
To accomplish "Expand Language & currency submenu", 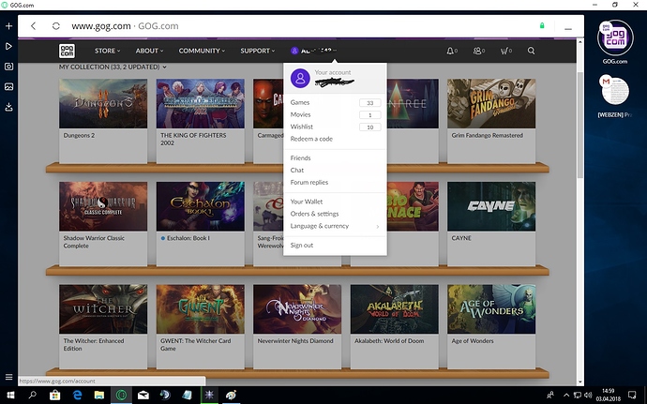I will 335,226.
